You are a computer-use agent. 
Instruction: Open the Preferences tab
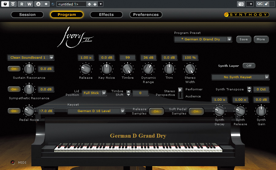(146, 15)
